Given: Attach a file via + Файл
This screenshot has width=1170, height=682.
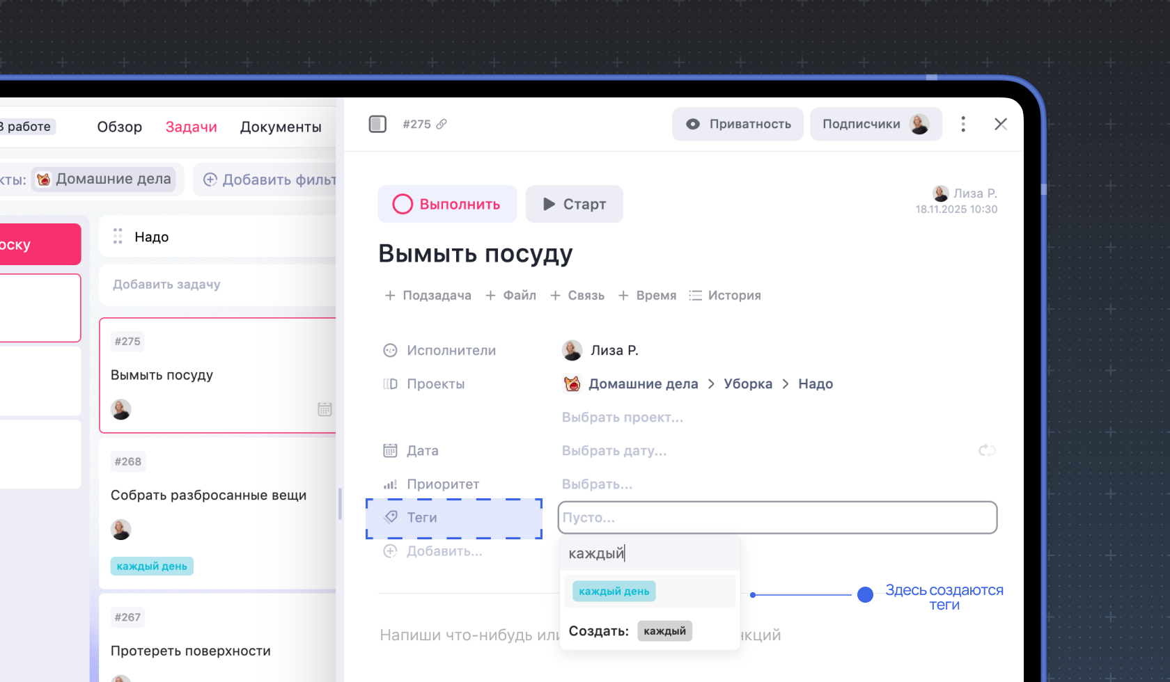Looking at the screenshot, I should tap(510, 295).
